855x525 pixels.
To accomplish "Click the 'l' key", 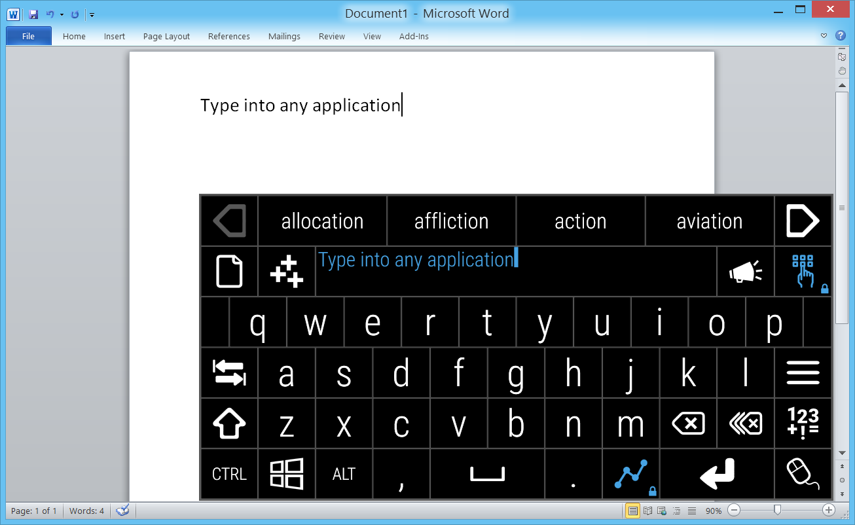I will [746, 372].
